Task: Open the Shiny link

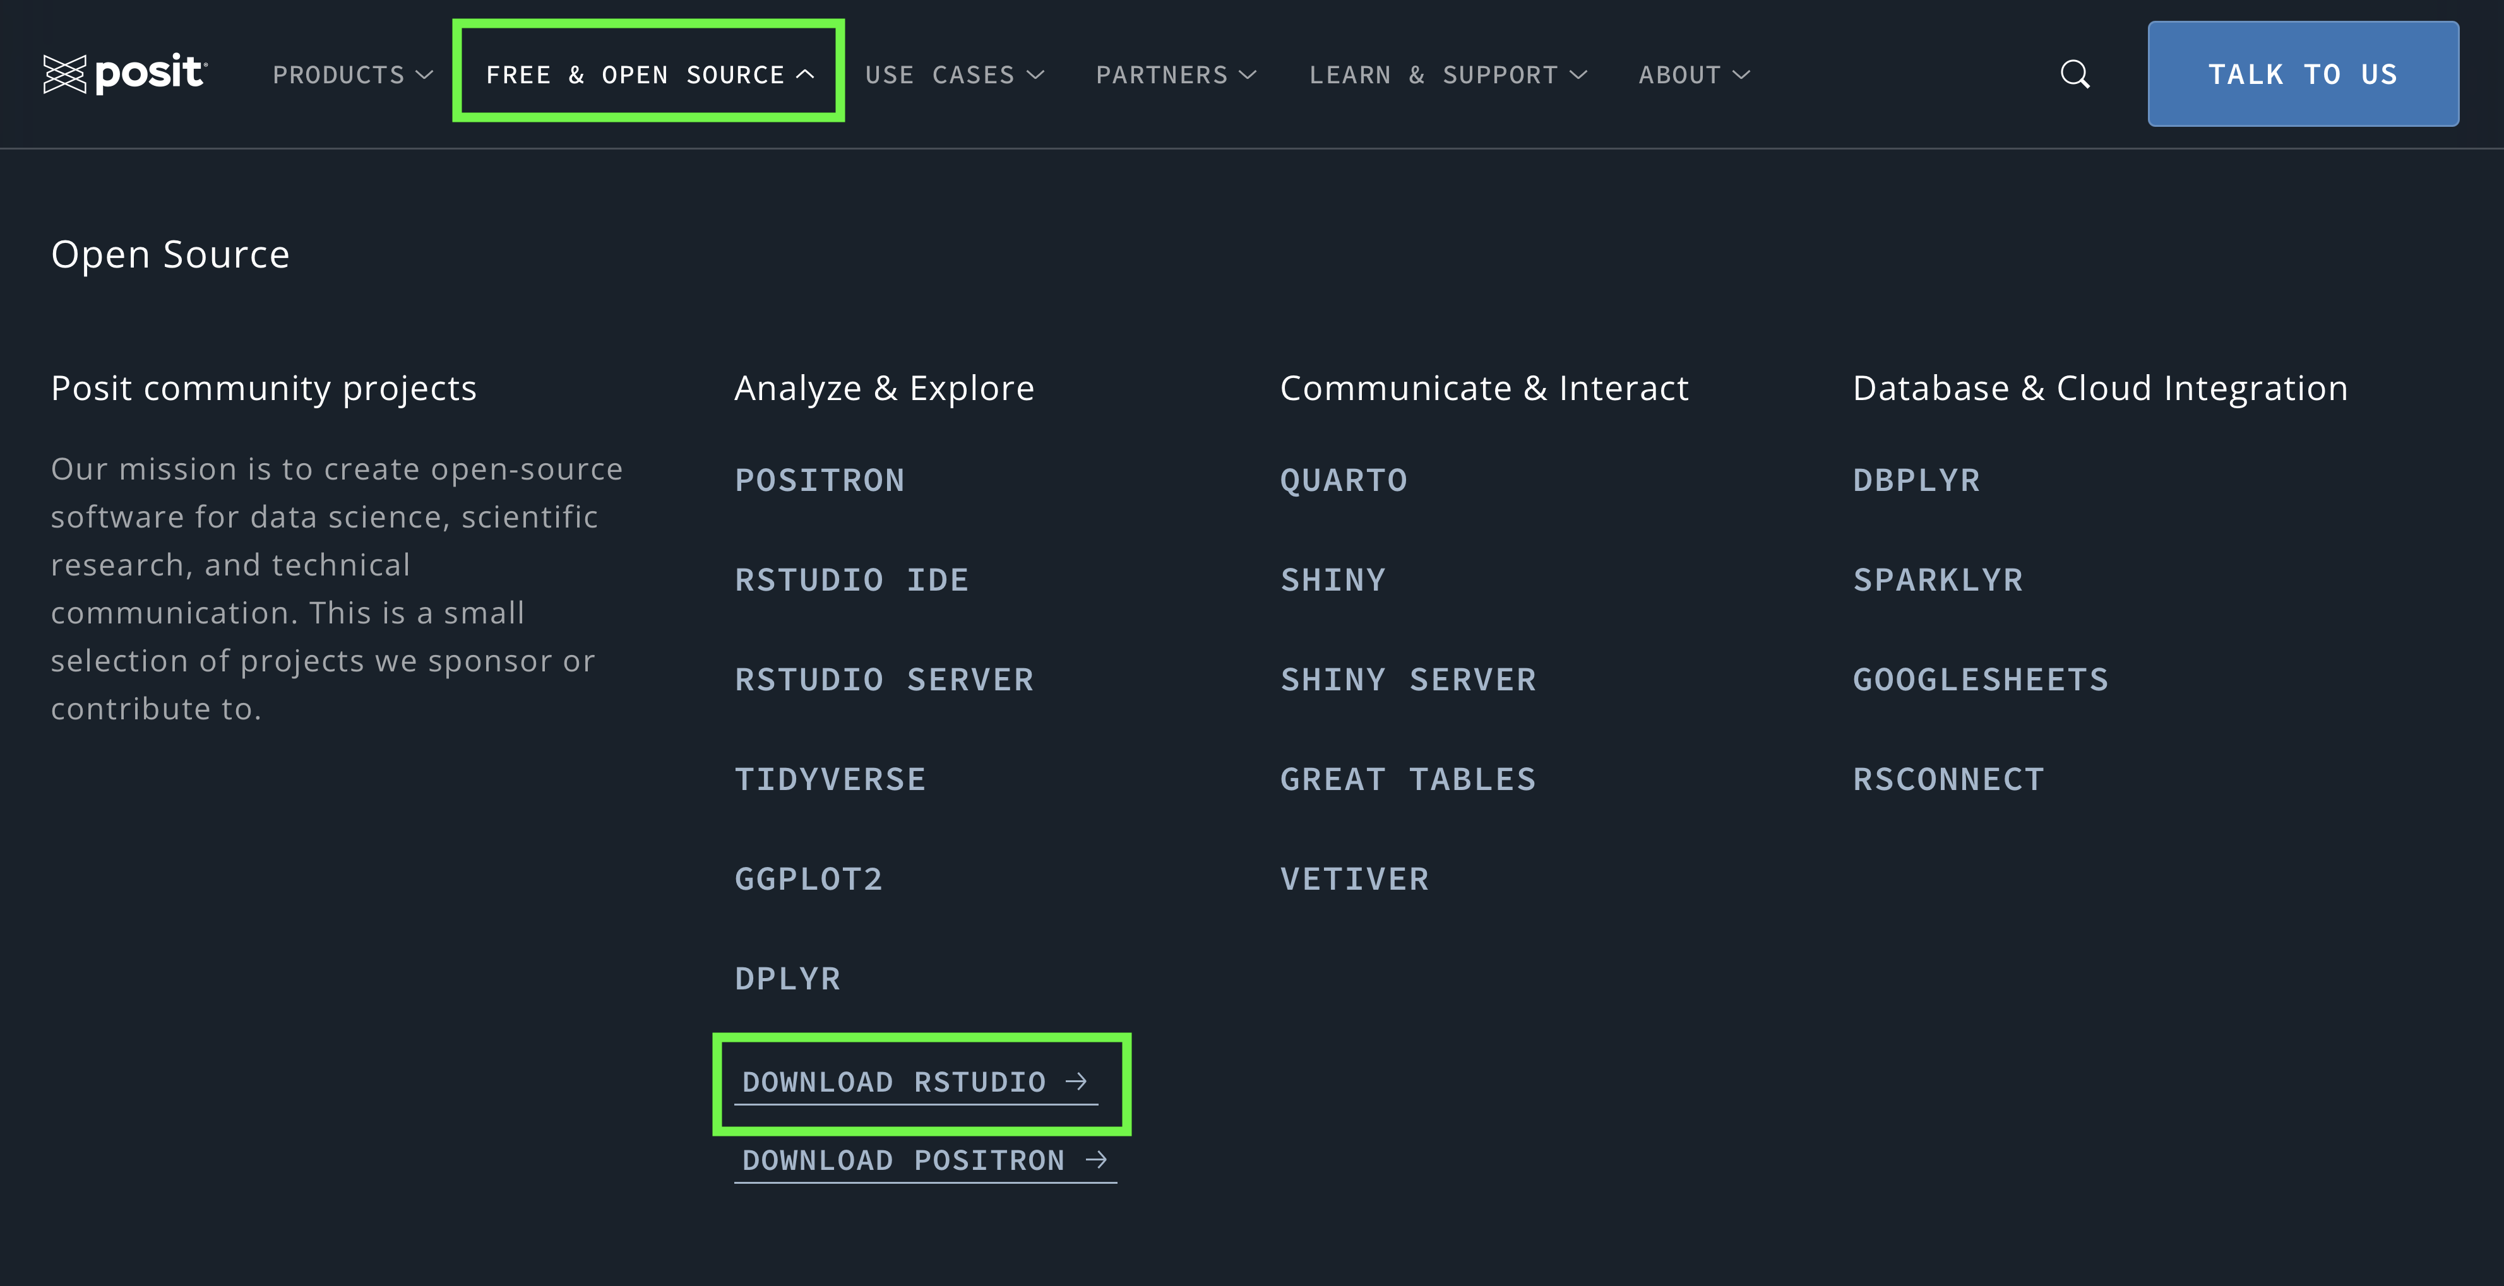Action: 1333,580
